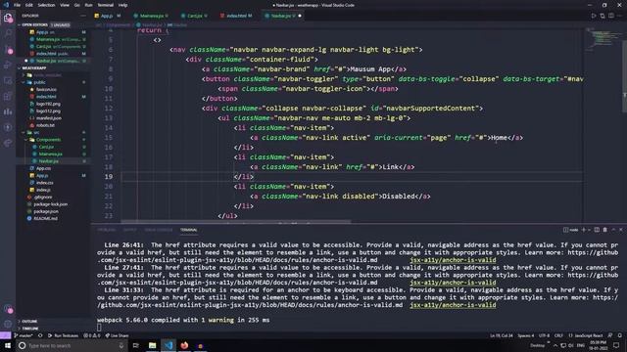Select the Terminal tab in the bottom panel

tap(189, 230)
